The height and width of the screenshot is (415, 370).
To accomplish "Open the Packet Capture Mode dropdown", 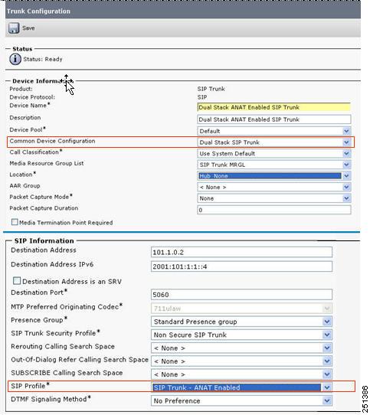I will point(273,198).
